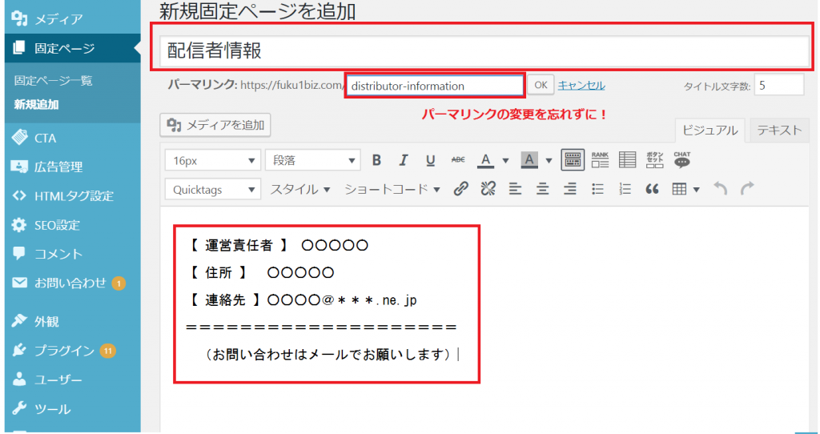Viewport: 820px width, 434px height.
Task: Open the ショートコード shortcode menu
Action: tap(392, 189)
